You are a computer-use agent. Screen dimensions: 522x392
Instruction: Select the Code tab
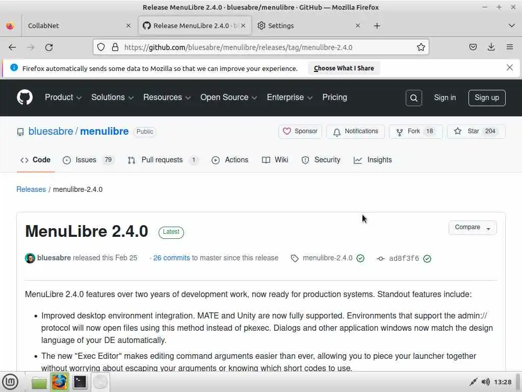click(x=35, y=160)
